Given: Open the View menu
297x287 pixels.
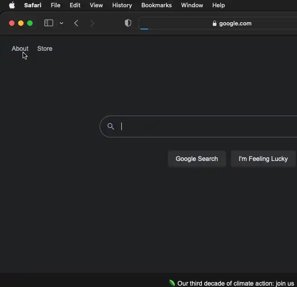Looking at the screenshot, I should (x=96, y=5).
